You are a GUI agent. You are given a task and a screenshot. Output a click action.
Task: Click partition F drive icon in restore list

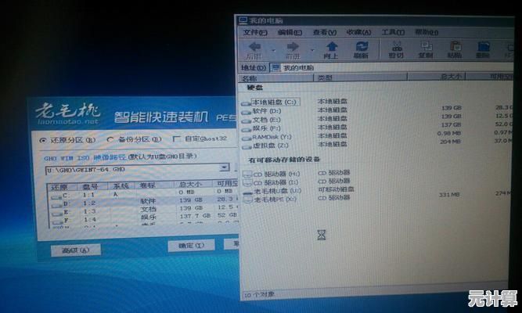pyautogui.click(x=58, y=221)
